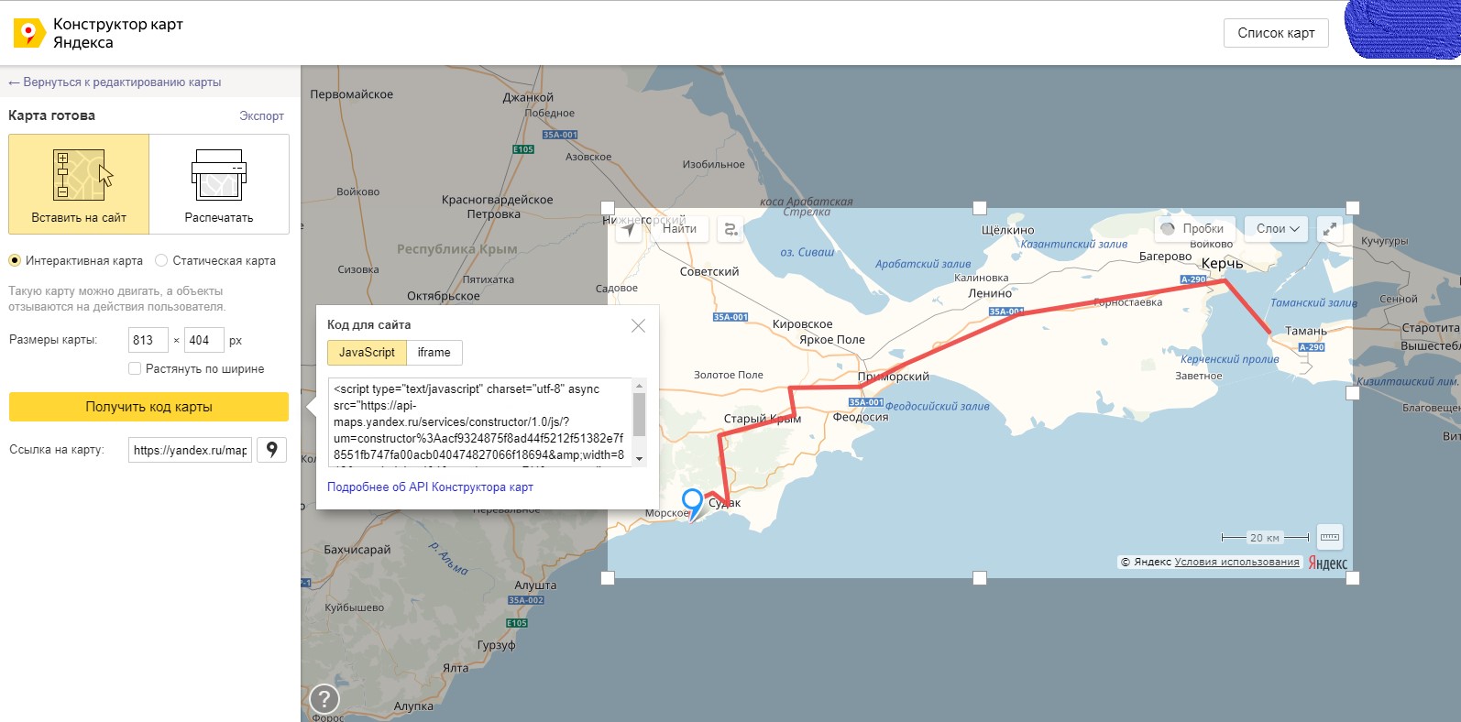This screenshot has height=722, width=1461.
Task: Click the blue placemark near Судак
Action: coord(693,502)
